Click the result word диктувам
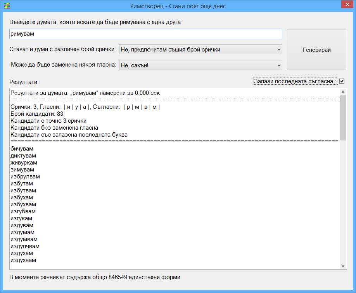356x293 pixels. (23, 156)
